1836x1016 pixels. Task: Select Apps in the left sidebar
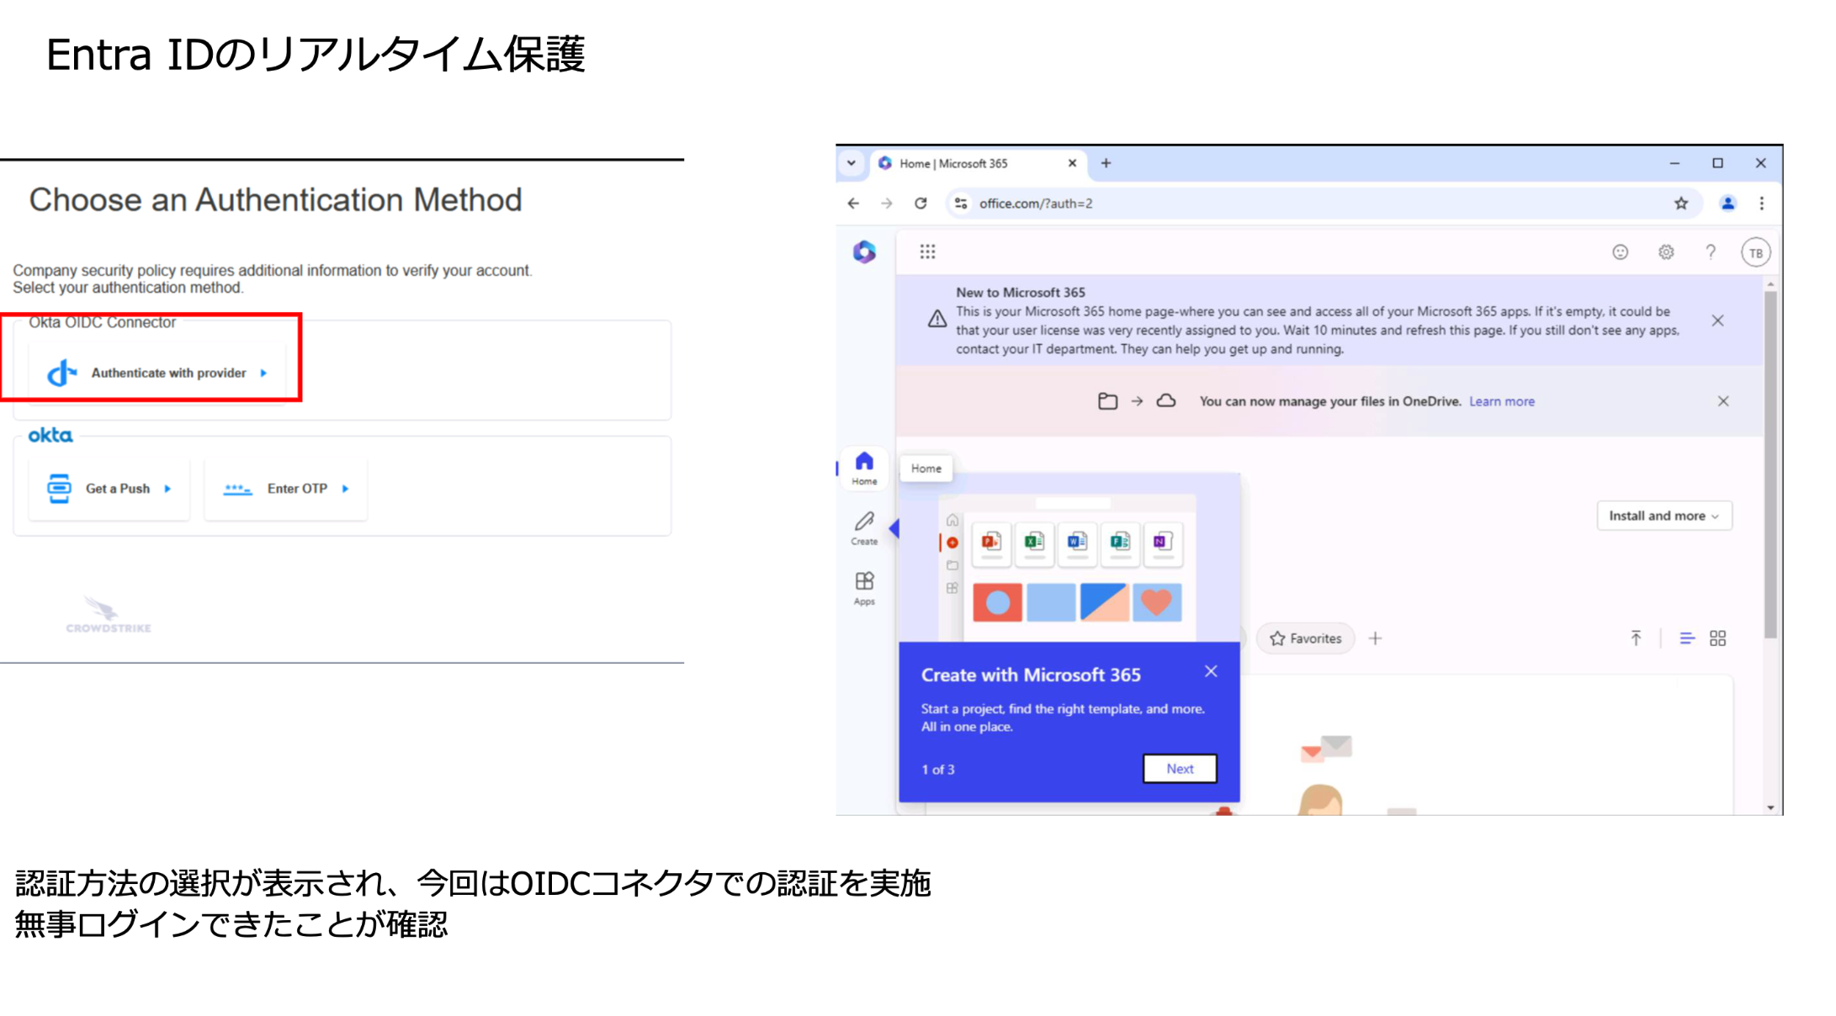(864, 589)
